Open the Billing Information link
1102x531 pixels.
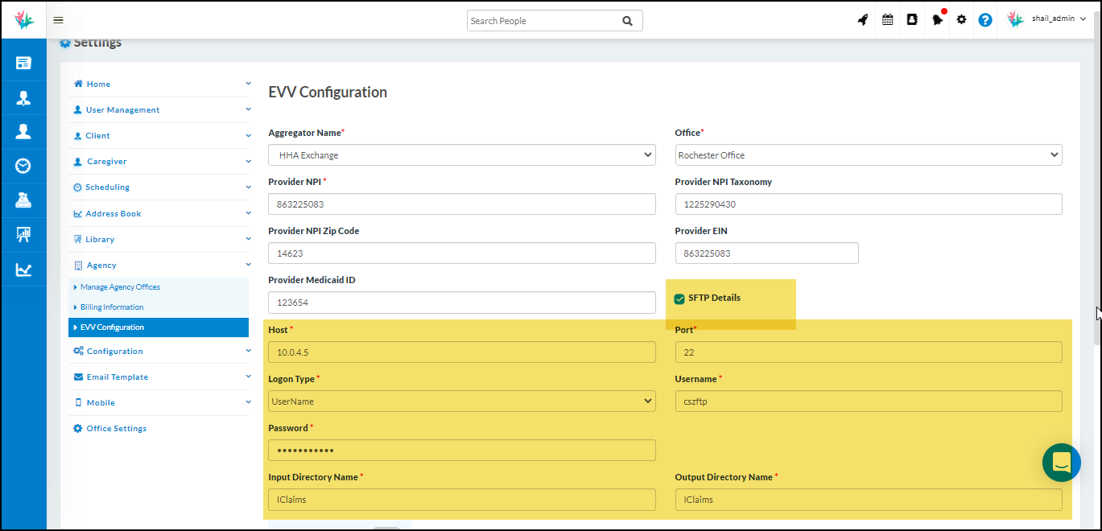pos(112,307)
